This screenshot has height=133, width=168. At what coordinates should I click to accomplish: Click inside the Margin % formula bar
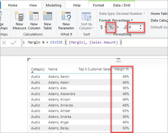tap(95, 43)
